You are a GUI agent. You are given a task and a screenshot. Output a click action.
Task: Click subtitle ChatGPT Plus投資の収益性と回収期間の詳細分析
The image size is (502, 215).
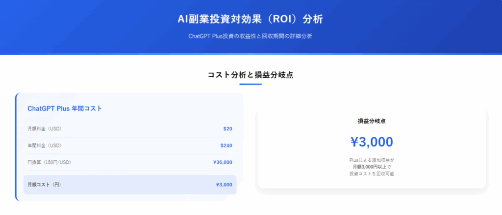[x=251, y=36]
